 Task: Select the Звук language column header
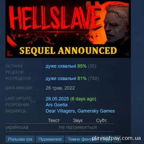pyautogui.click(x=78, y=121)
